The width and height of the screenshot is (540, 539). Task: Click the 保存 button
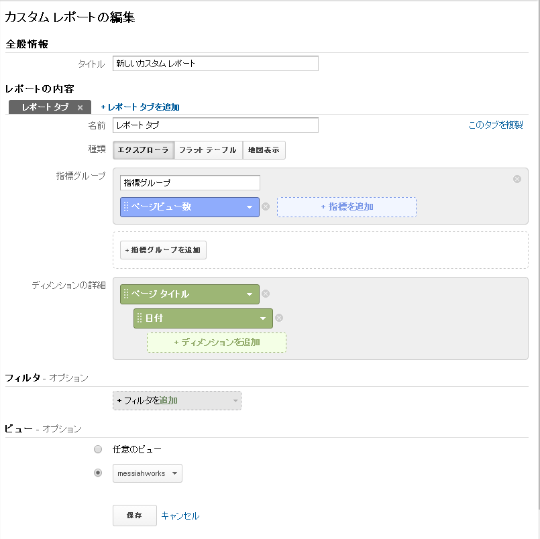point(135,516)
